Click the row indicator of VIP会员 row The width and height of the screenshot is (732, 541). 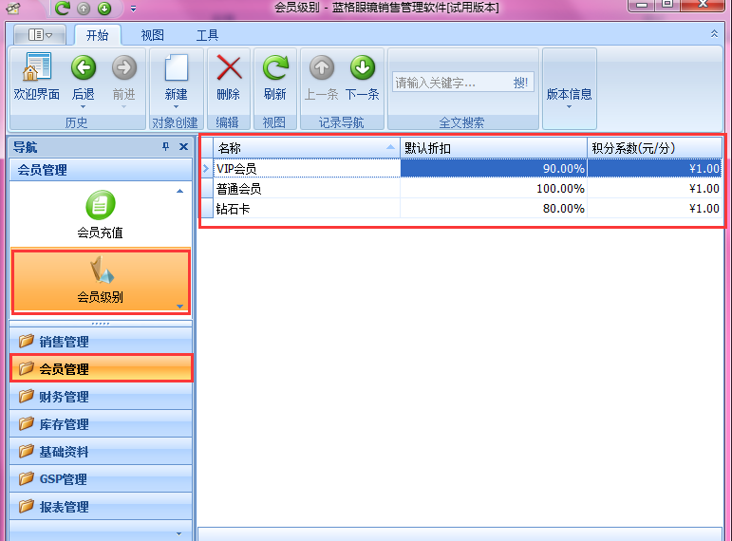(x=206, y=168)
